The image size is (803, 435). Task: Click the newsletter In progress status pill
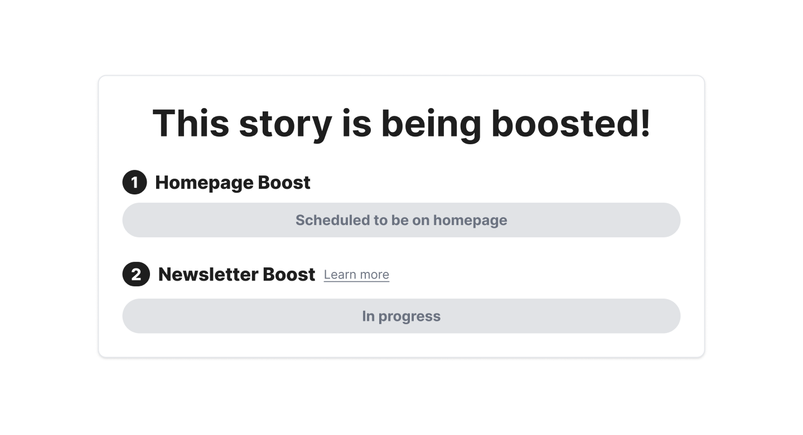pyautogui.click(x=401, y=316)
